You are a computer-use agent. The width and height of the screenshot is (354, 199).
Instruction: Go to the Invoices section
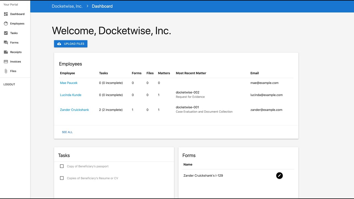[15, 62]
